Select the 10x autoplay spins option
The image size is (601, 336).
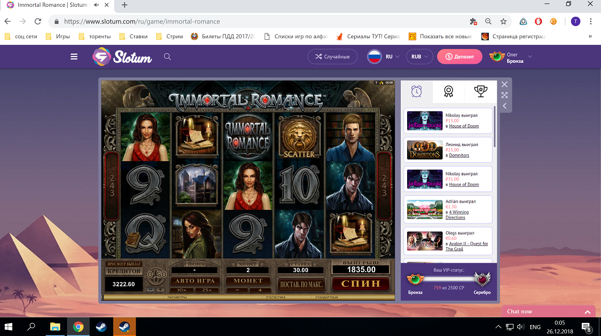point(182,290)
